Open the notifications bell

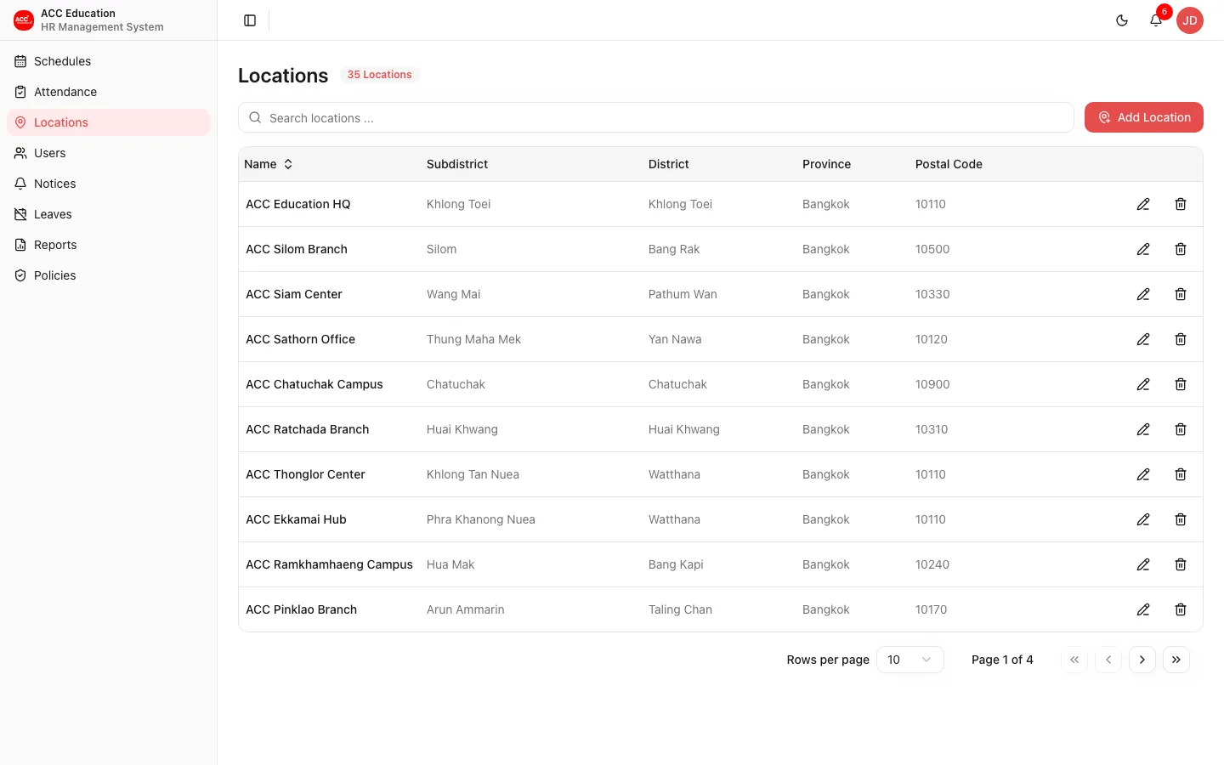click(1156, 20)
